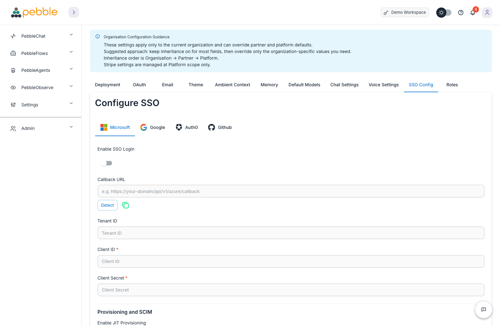The image size is (500, 326).
Task: Open the help question mark icon
Action: coord(461,13)
